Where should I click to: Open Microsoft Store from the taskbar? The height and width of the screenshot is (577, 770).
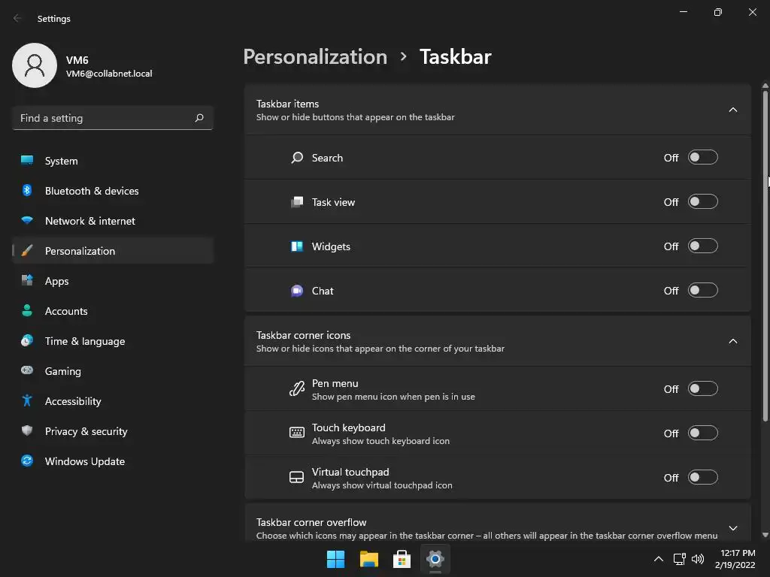[402, 559]
